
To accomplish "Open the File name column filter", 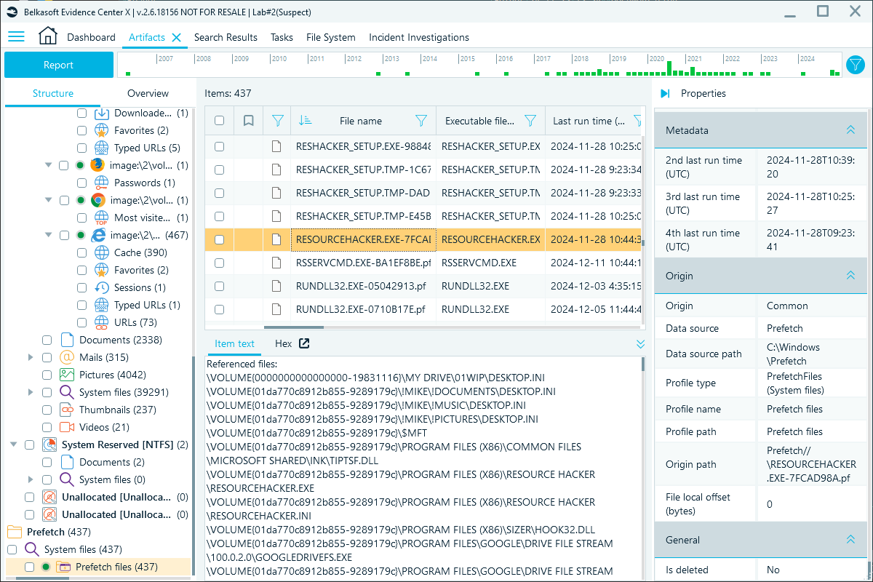I will click(420, 121).
